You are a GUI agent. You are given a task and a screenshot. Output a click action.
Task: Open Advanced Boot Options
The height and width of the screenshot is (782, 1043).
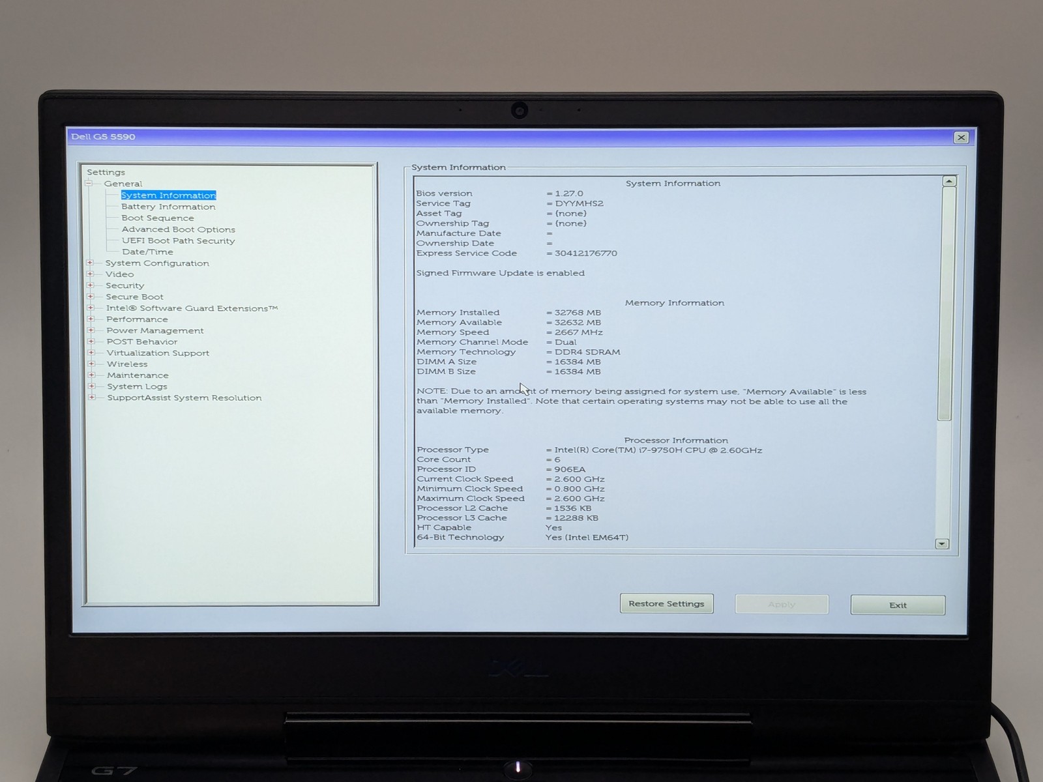[178, 229]
